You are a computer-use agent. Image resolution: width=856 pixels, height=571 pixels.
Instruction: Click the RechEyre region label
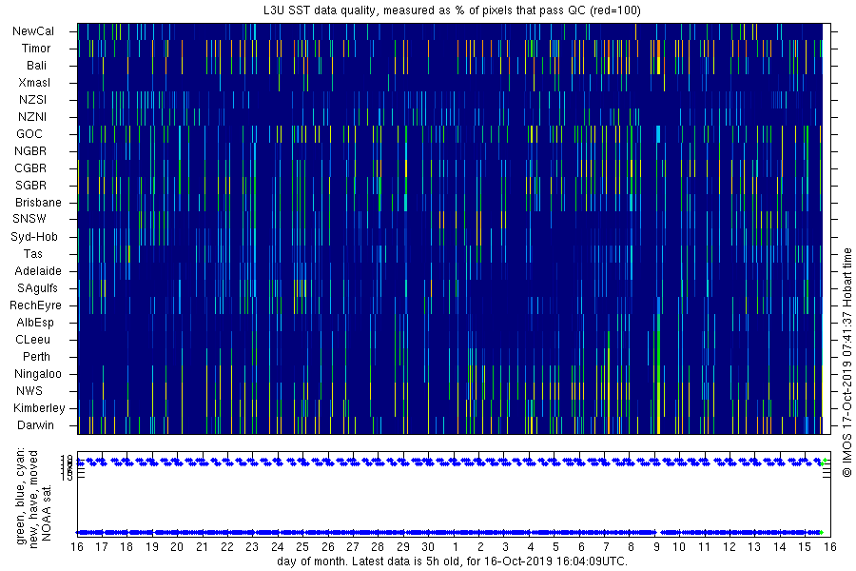tap(35, 305)
